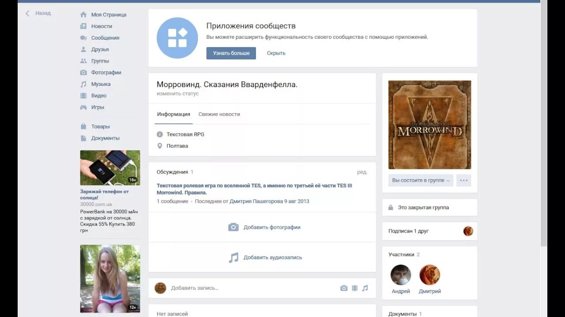Click the Документы file icon in sidebar

pos(83,138)
